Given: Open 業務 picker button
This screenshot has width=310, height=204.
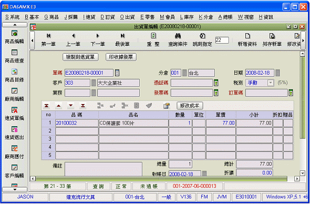Looking at the screenshot, I should 94,93.
